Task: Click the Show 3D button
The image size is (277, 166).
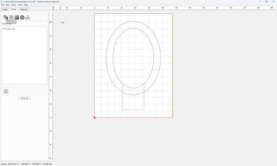Action: pyautogui.click(x=24, y=98)
